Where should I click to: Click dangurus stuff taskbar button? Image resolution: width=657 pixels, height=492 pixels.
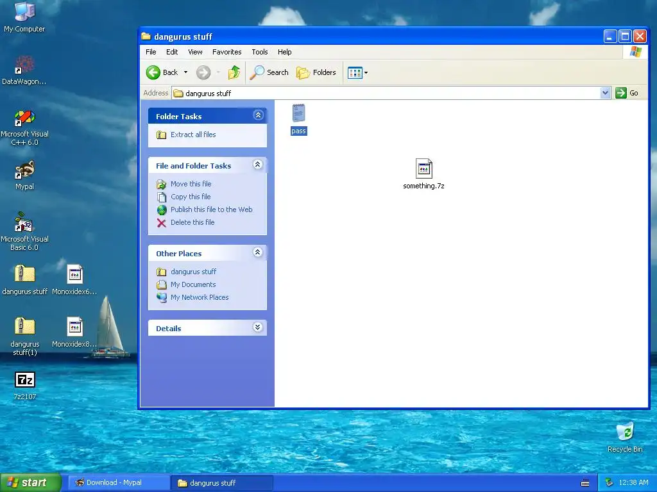coord(222,482)
